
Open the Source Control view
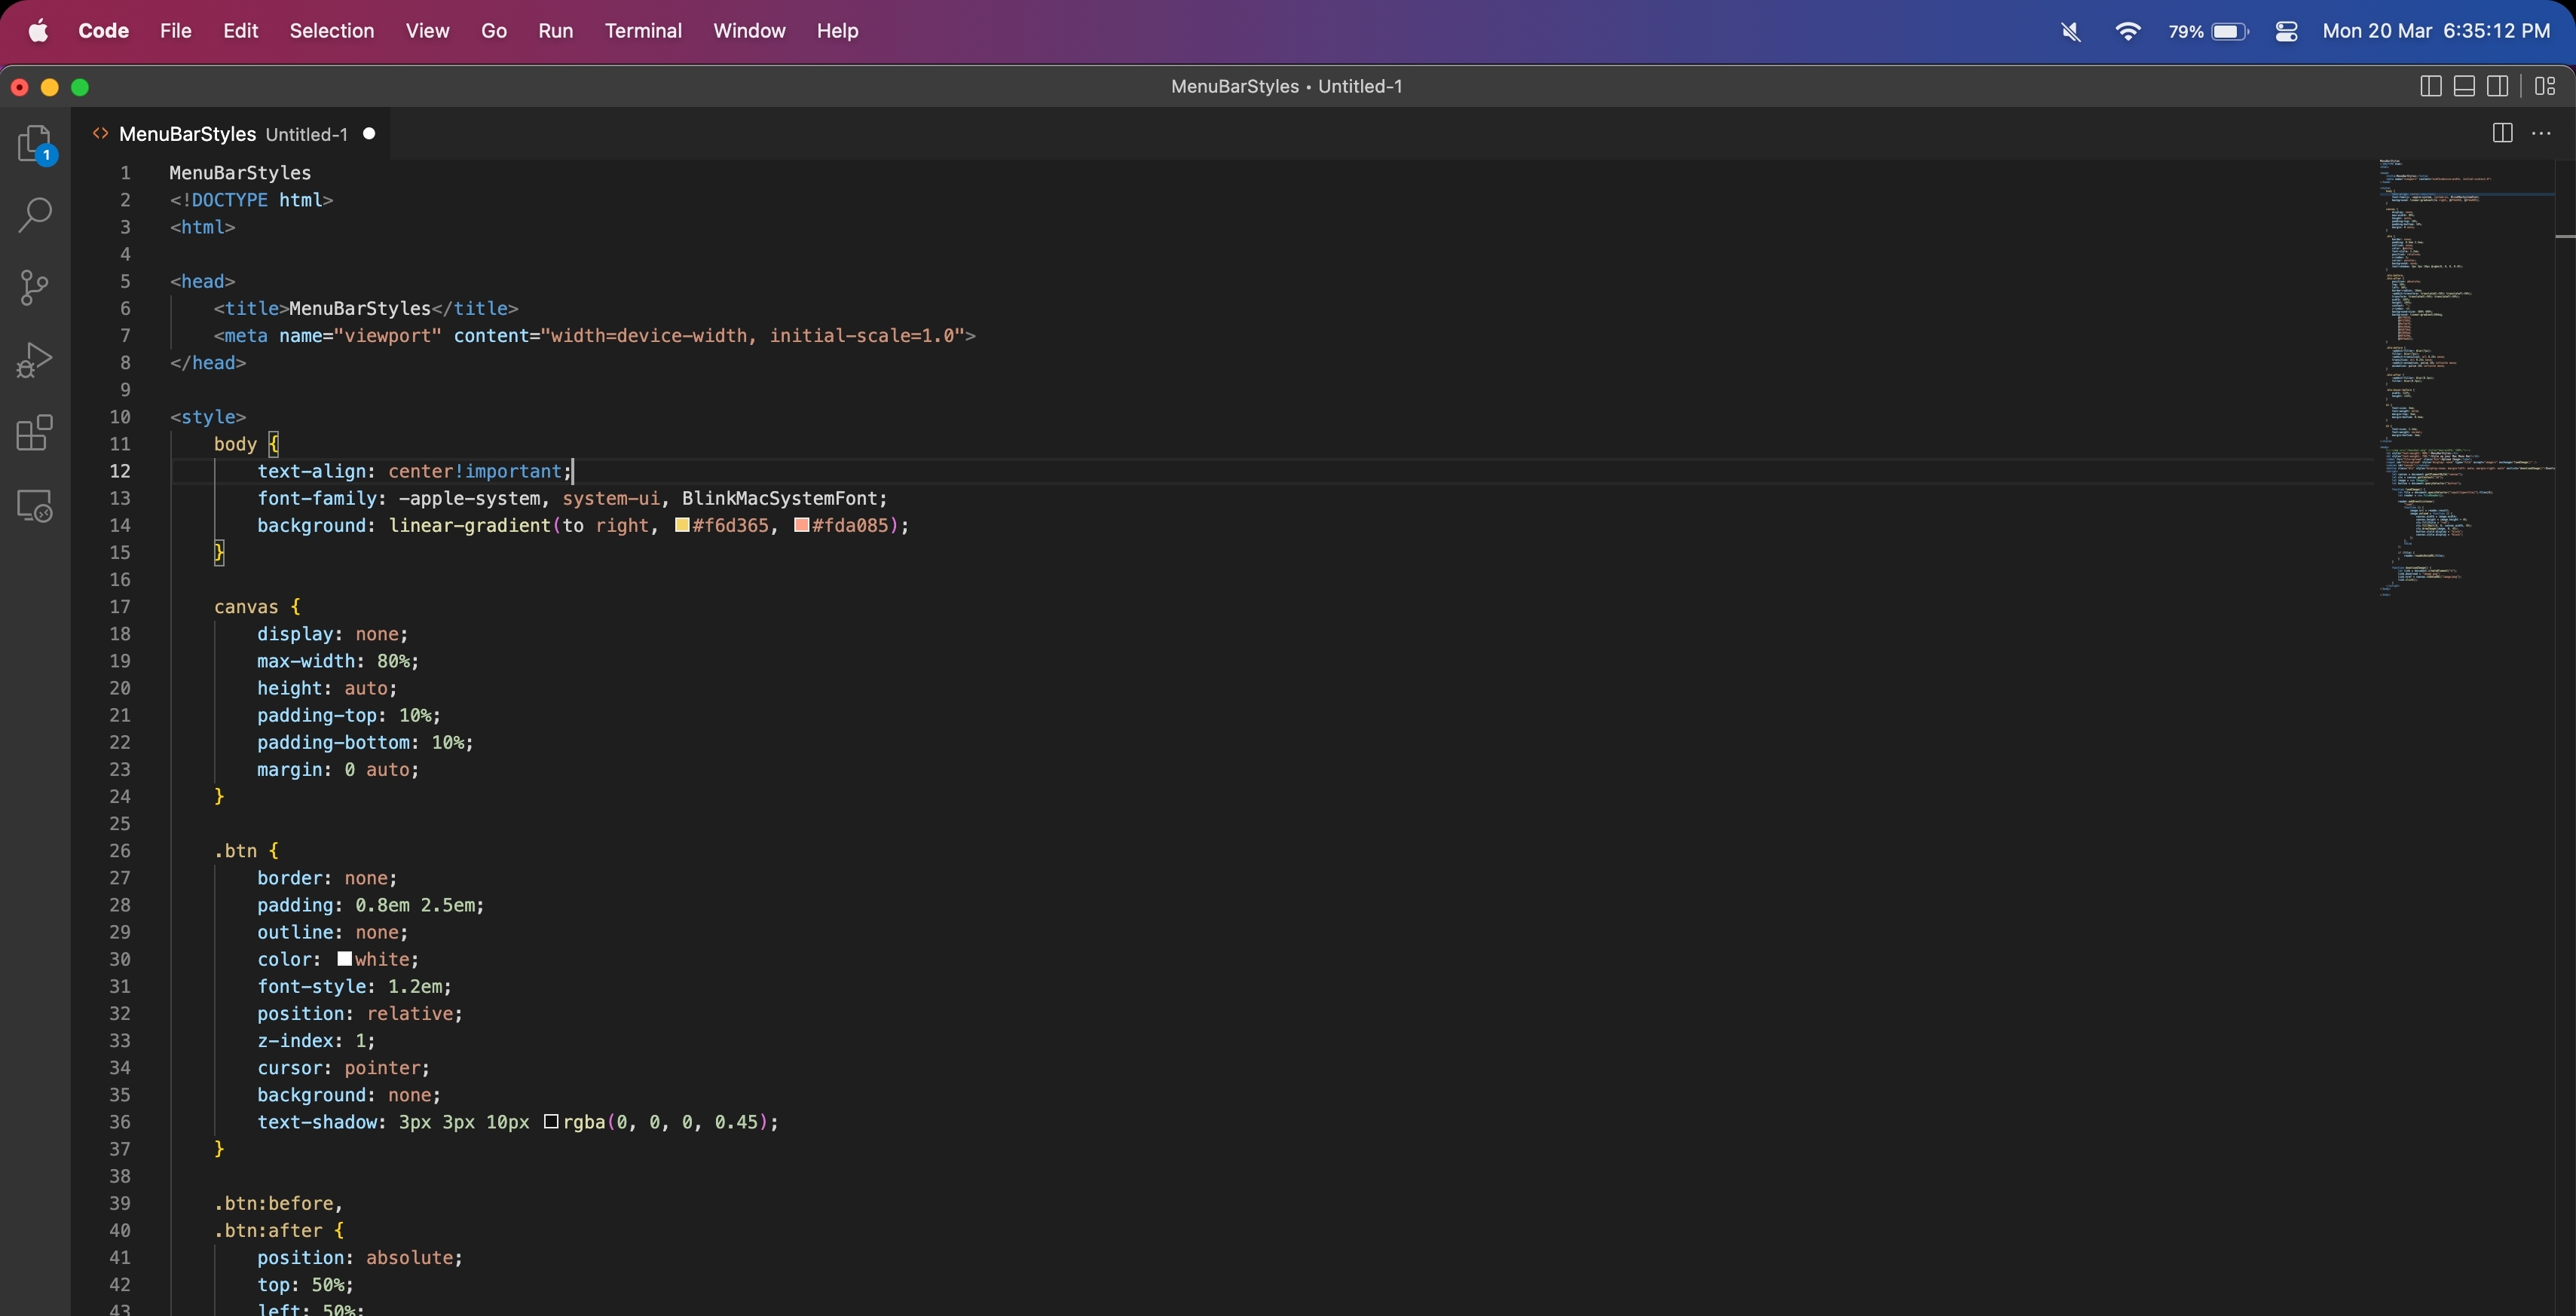click(x=35, y=288)
